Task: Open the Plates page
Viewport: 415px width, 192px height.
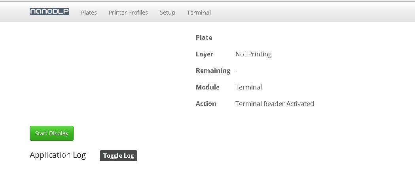Action: (89, 12)
